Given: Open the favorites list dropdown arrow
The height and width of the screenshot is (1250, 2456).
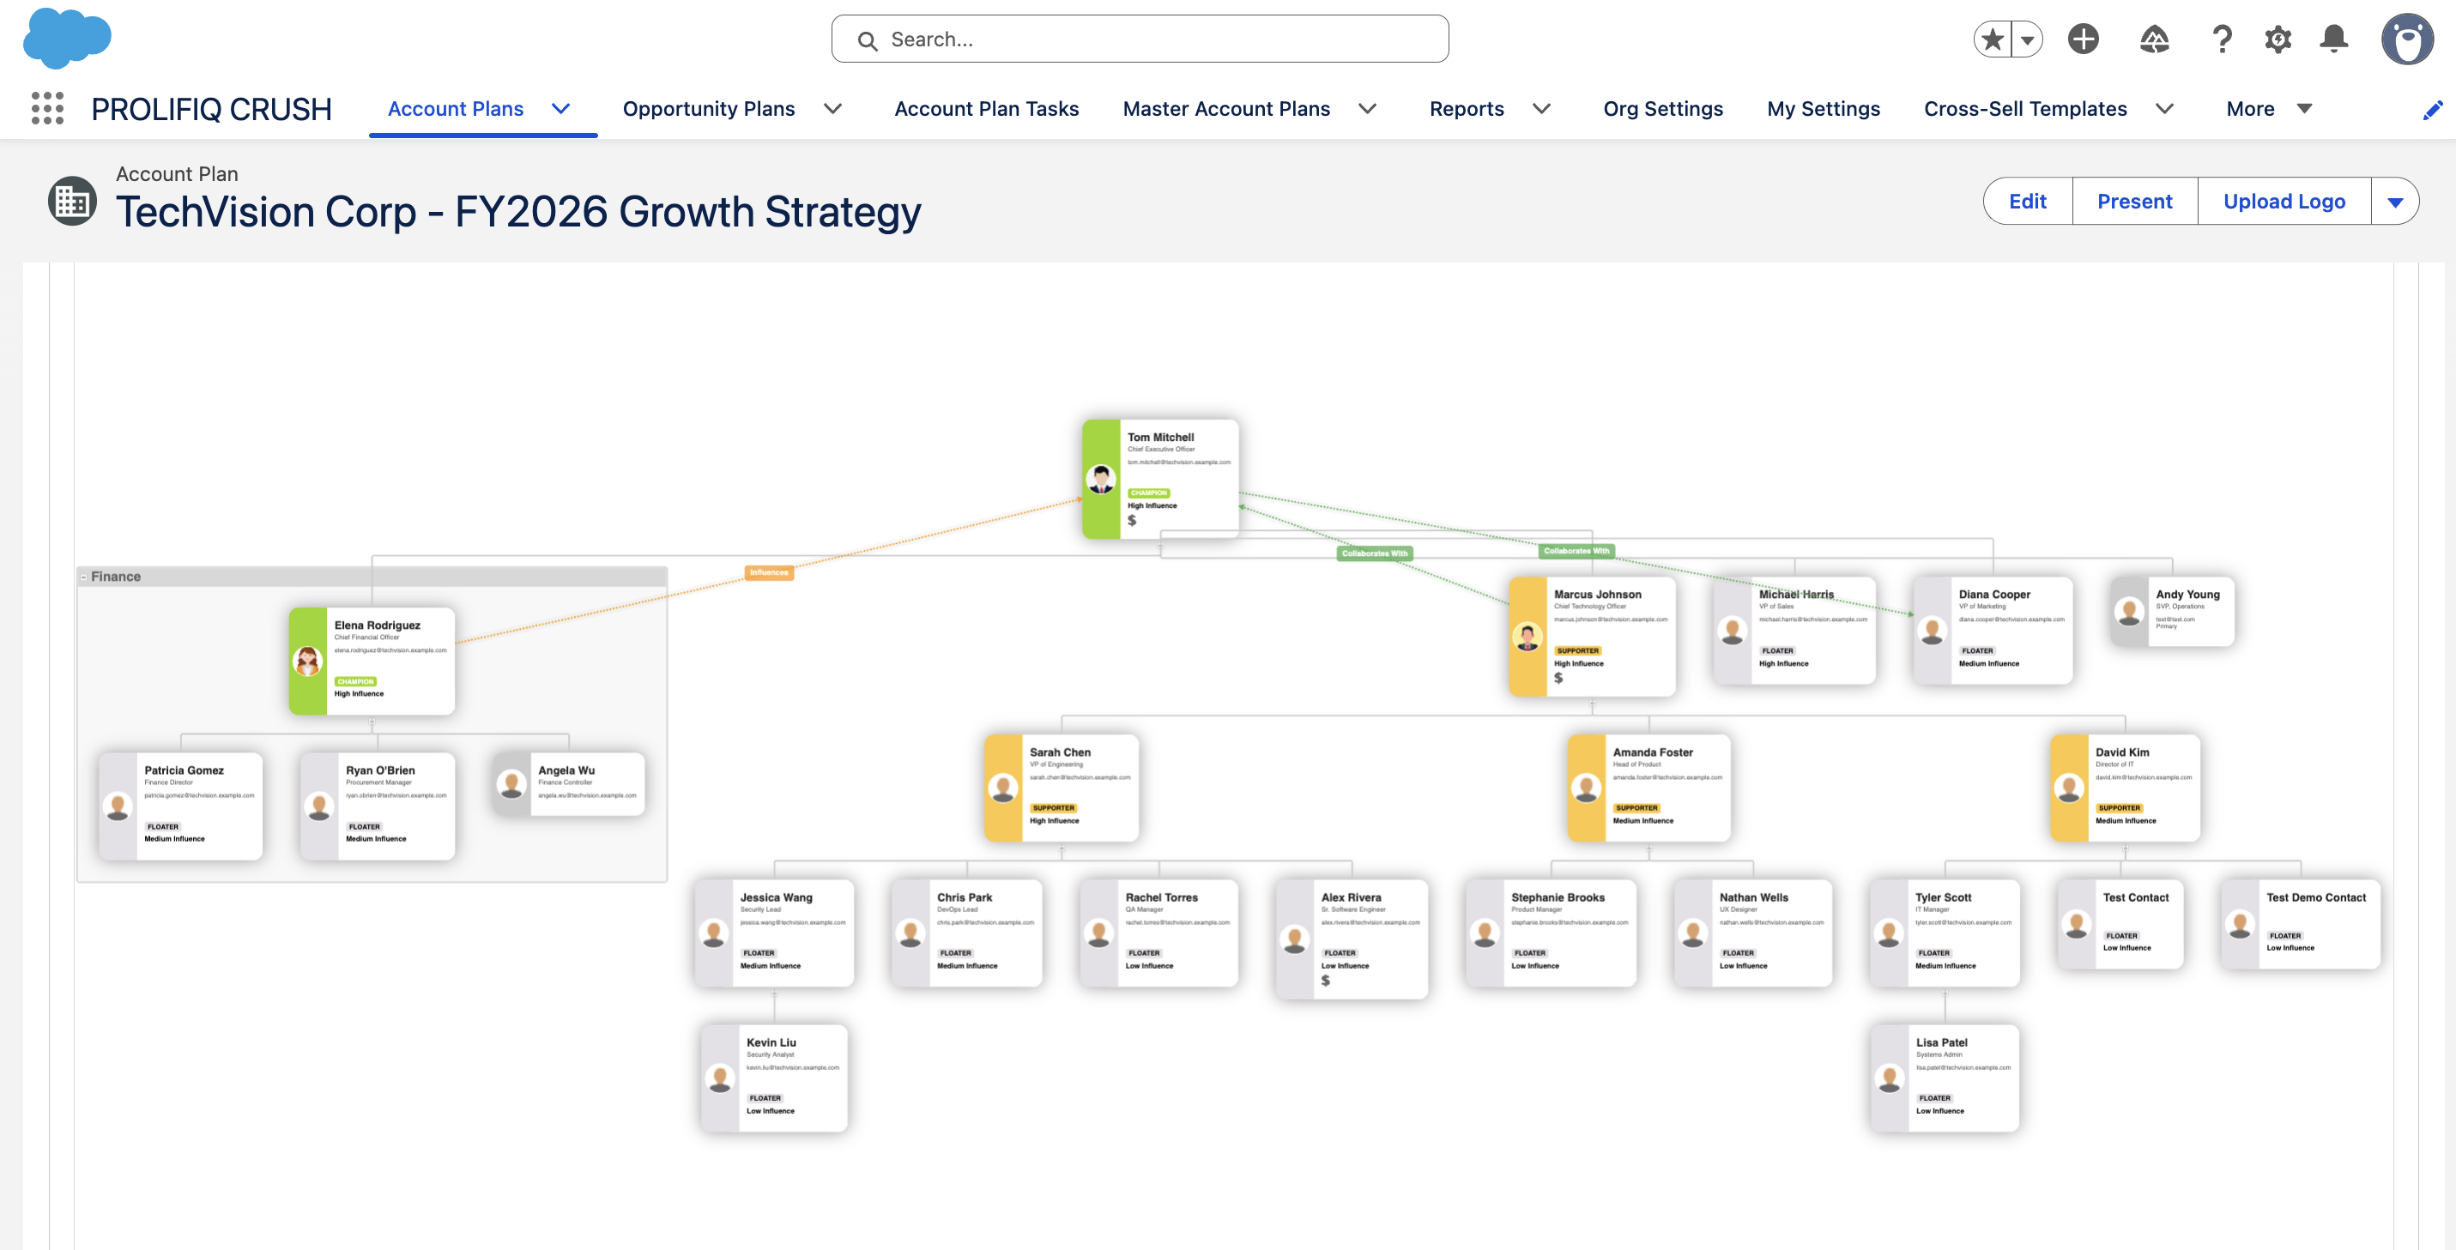Looking at the screenshot, I should (2027, 39).
